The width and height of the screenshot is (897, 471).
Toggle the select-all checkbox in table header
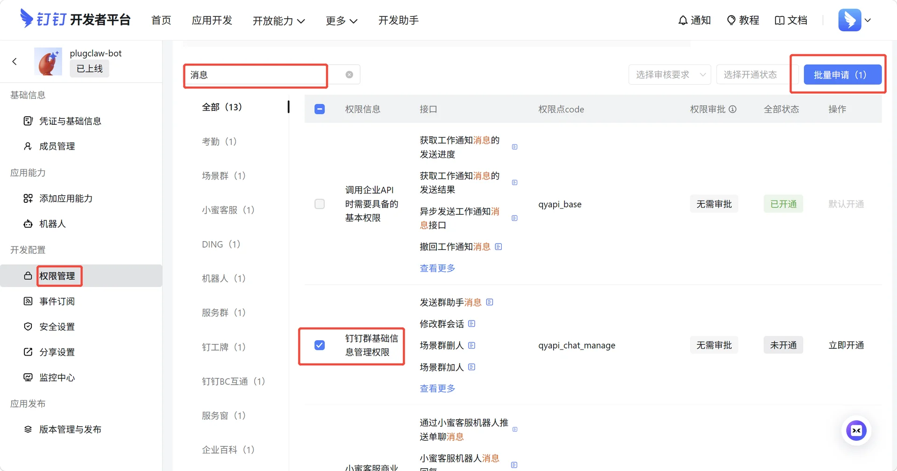click(x=320, y=109)
